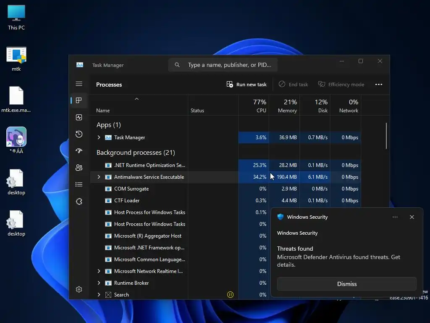This screenshot has height=323, width=430.
Task: Open the Startup apps sidebar page
Action: click(79, 151)
